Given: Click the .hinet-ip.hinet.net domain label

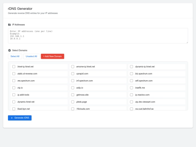Looking at the screenshot, I should [x=25, y=67].
